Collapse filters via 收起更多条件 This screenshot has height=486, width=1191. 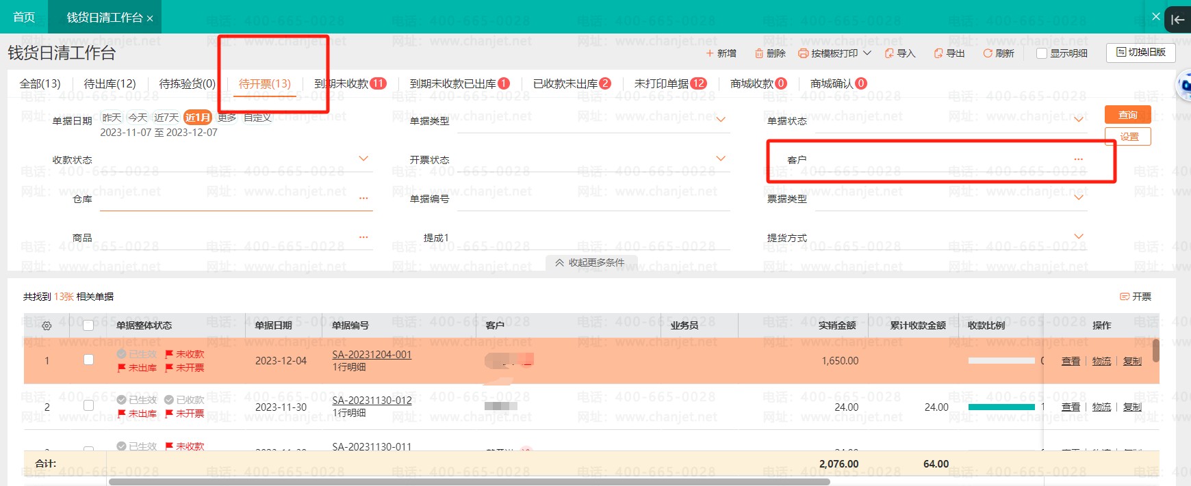tap(590, 262)
